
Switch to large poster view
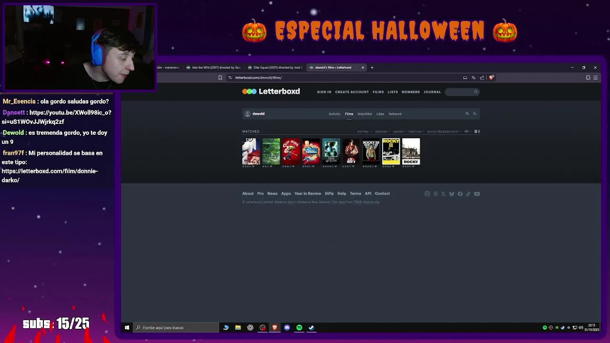pyautogui.click(x=478, y=131)
